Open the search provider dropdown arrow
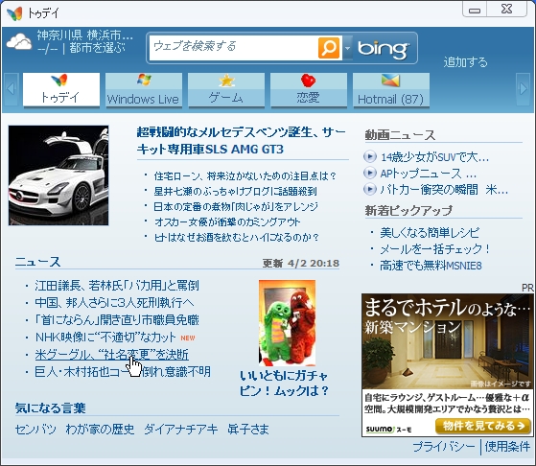This screenshot has height=466, width=536. [348, 48]
